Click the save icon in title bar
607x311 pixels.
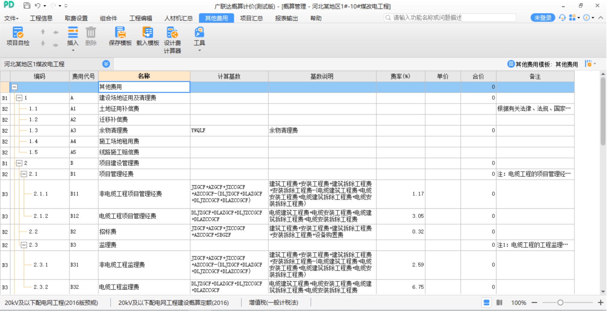click(x=27, y=6)
